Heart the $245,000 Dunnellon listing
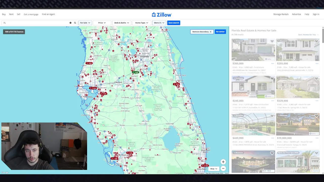Image resolution: width=324 pixels, height=182 pixels. 272,79
